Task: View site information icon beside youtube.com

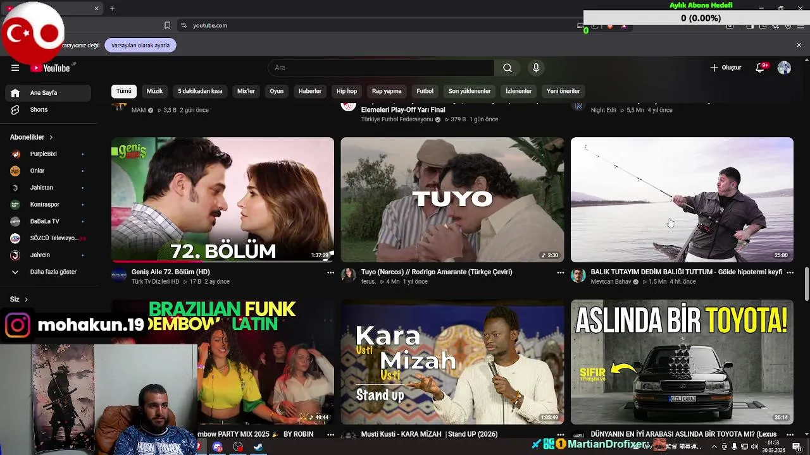Action: (x=184, y=25)
